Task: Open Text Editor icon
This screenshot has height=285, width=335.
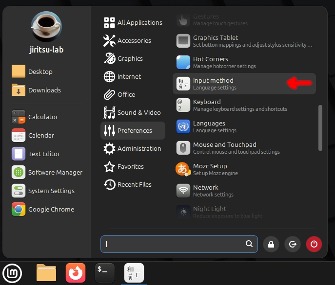Action: [19, 154]
